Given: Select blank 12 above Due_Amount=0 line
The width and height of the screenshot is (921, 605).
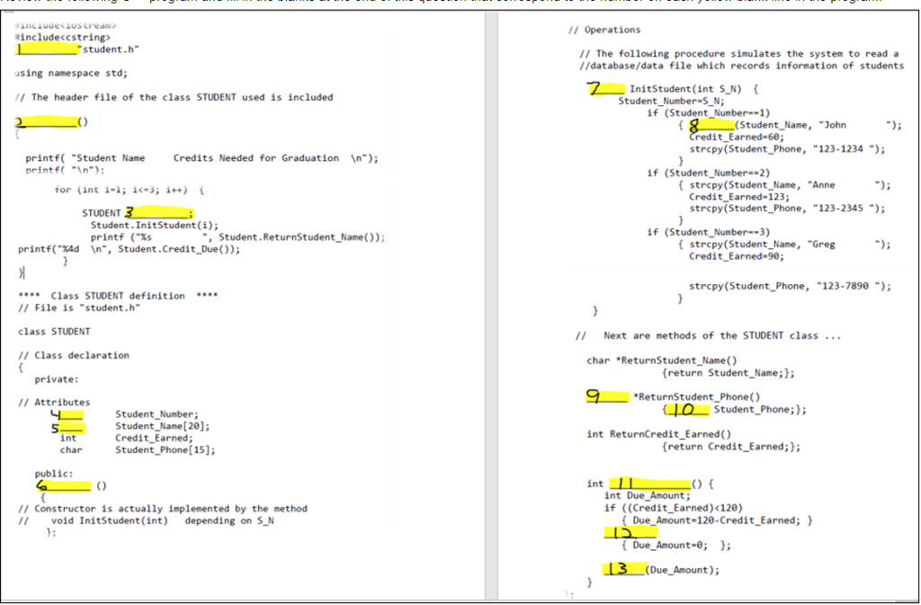Looking at the screenshot, I should [629, 532].
